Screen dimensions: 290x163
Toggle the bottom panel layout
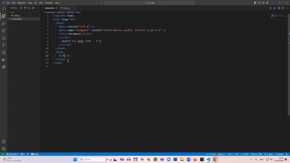[259, 3]
